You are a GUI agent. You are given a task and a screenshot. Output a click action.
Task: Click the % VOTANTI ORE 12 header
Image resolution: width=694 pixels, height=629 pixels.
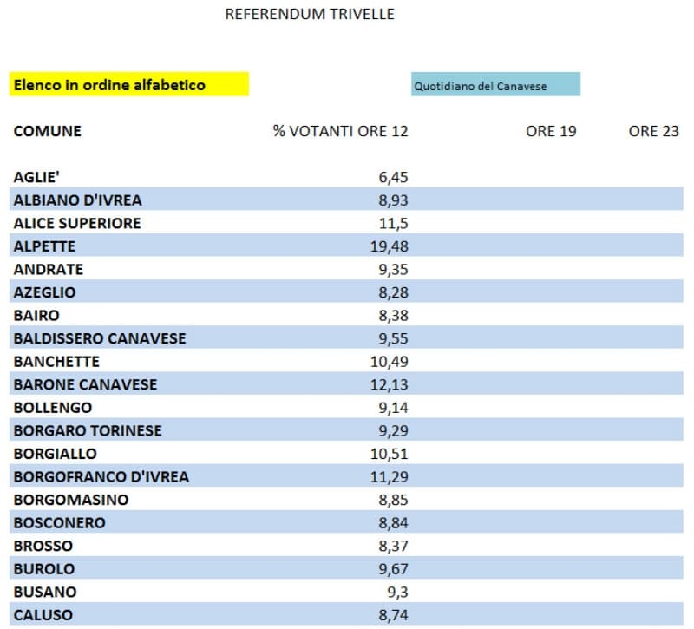point(340,131)
